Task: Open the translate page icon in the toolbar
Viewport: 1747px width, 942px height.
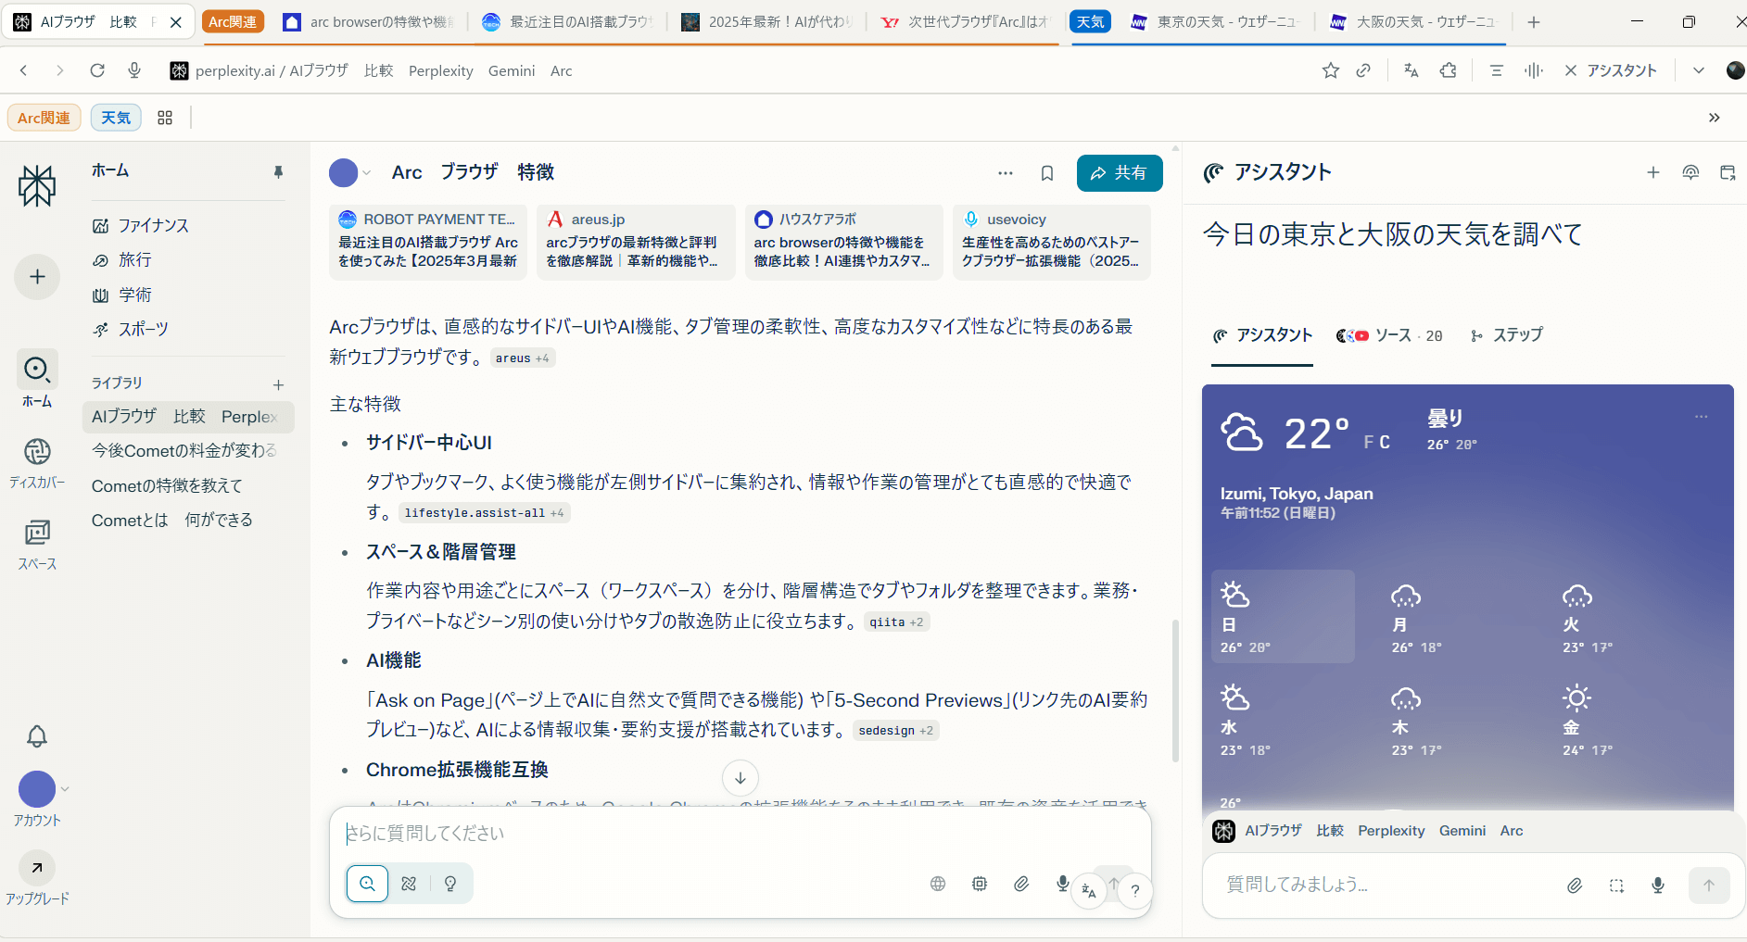Action: pos(1412,70)
